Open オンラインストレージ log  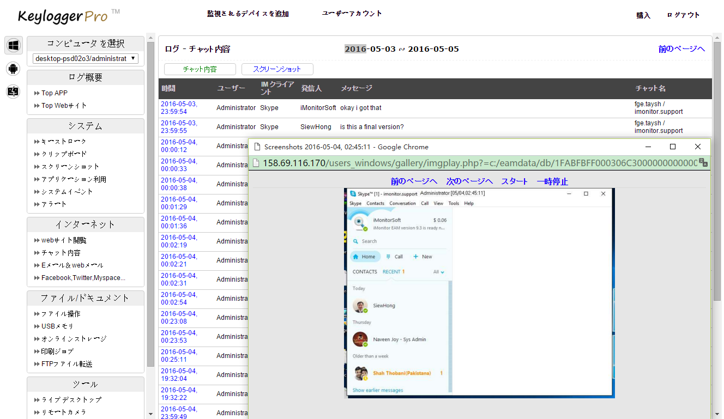74,339
